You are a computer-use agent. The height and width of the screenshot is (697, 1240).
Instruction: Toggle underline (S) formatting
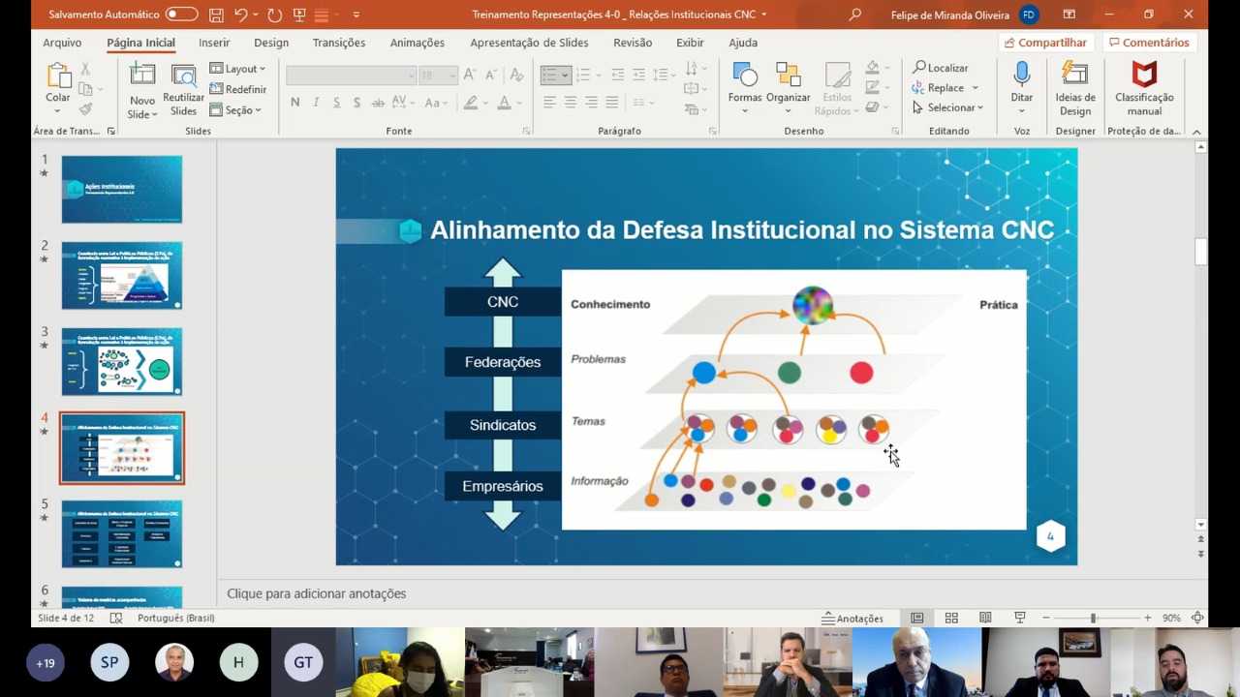point(336,103)
